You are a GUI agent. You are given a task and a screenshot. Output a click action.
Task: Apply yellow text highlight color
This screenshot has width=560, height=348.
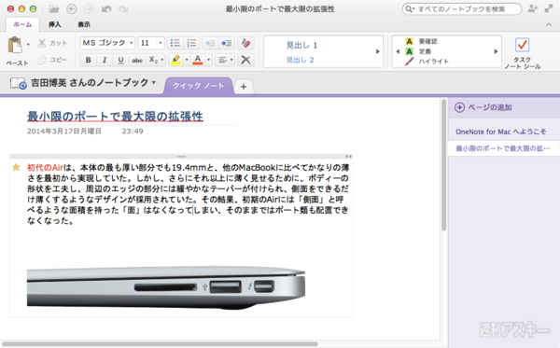pyautogui.click(x=175, y=60)
